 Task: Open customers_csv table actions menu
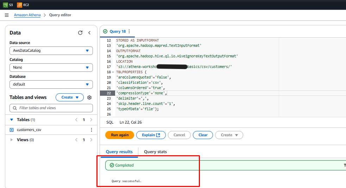pyautogui.click(x=92, y=130)
